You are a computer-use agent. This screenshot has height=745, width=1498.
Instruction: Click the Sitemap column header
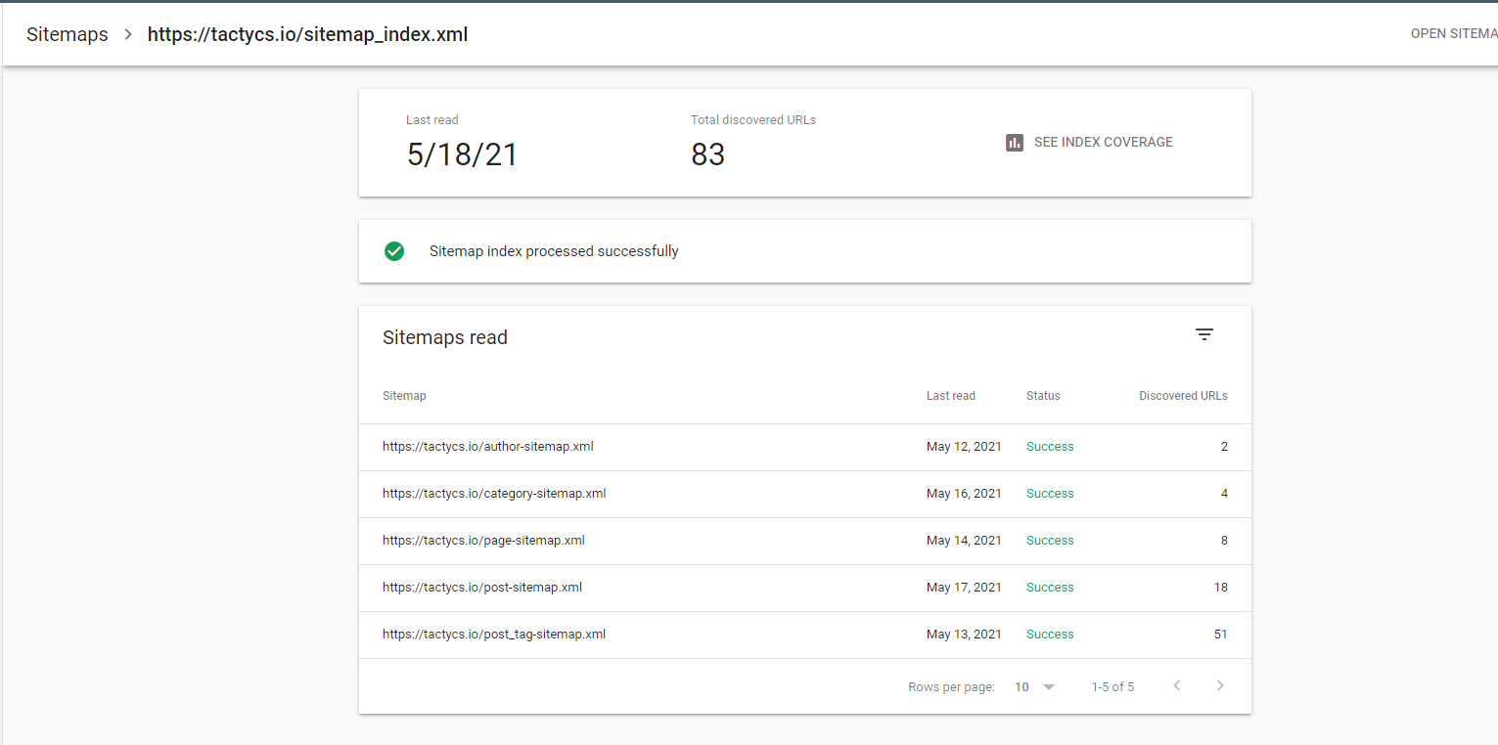404,396
